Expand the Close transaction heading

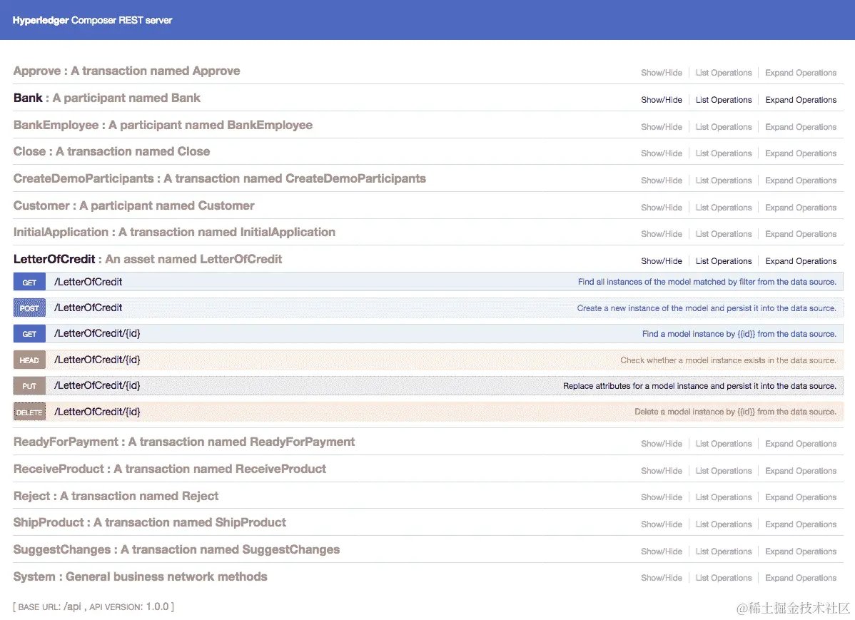(x=112, y=151)
